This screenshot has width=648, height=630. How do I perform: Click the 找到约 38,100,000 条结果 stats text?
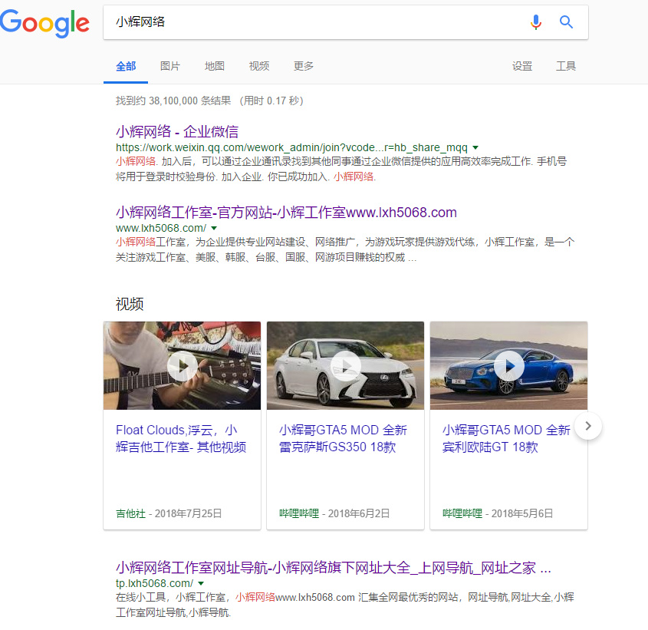pyautogui.click(x=173, y=101)
